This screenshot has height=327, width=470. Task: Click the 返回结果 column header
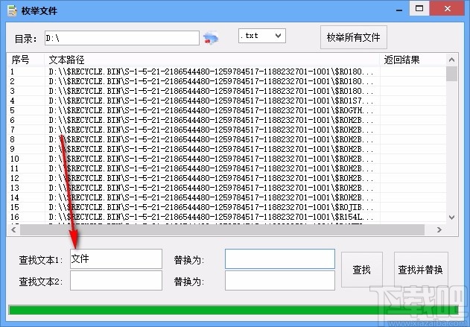point(413,60)
